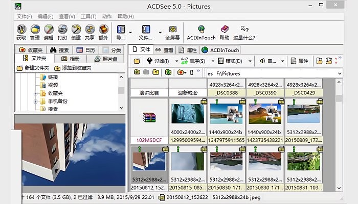Click the 获取 (Acquire) toolbar icon

click(x=21, y=30)
